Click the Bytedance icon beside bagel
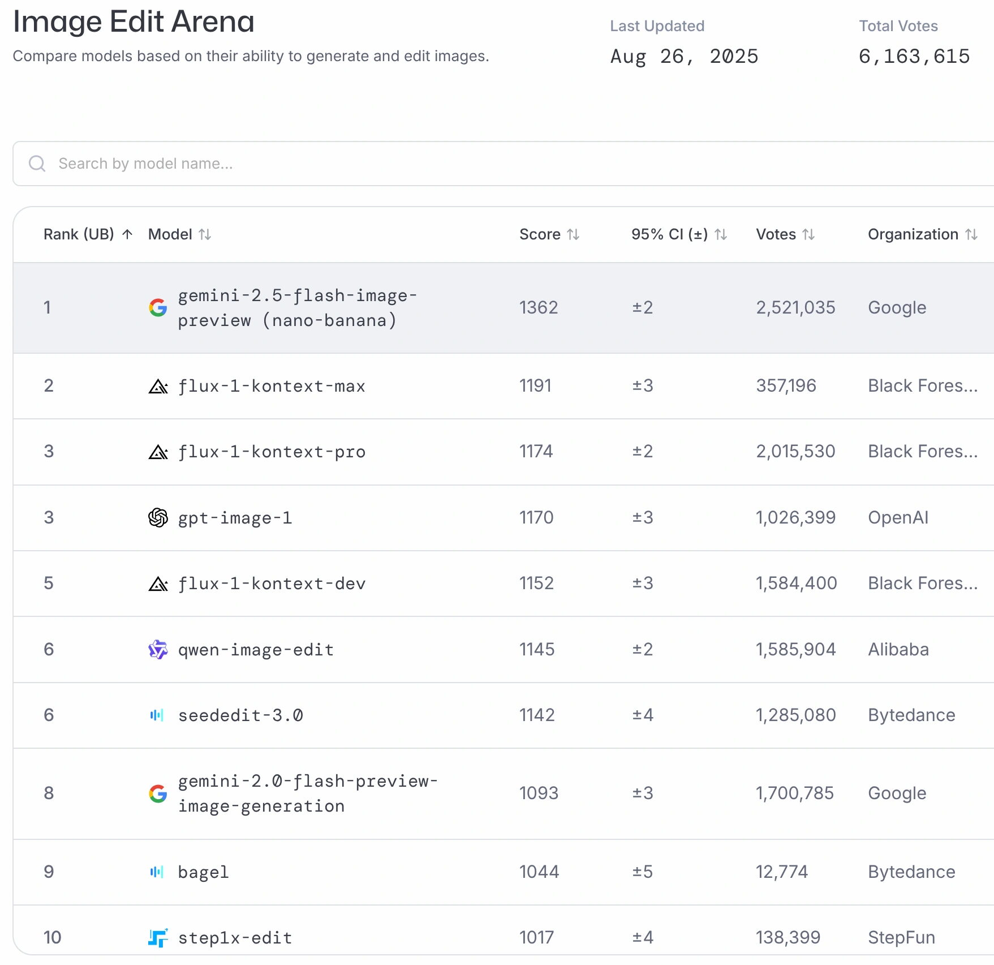This screenshot has height=965, width=994. (x=157, y=872)
